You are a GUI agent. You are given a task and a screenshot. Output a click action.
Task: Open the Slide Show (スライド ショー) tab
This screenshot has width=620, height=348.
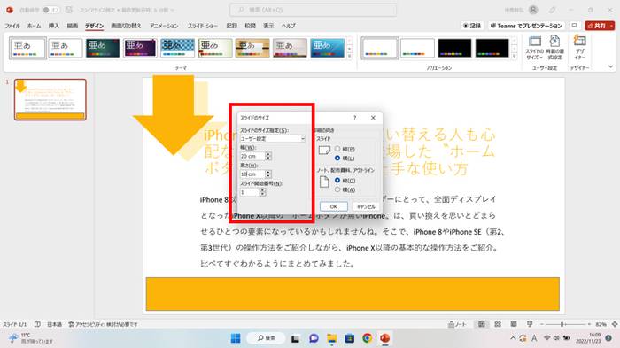[x=203, y=26]
